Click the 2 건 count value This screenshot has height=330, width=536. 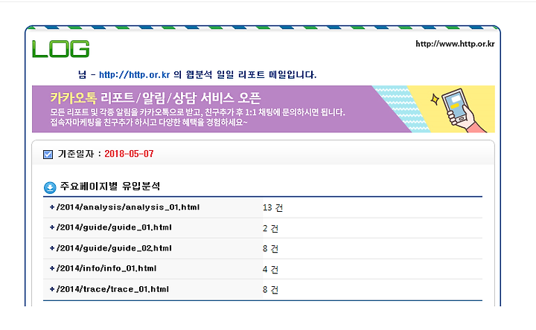(270, 228)
